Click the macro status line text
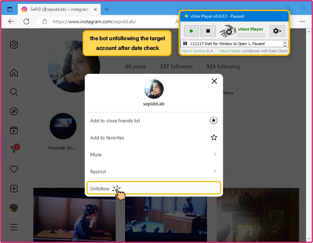 click(x=227, y=44)
